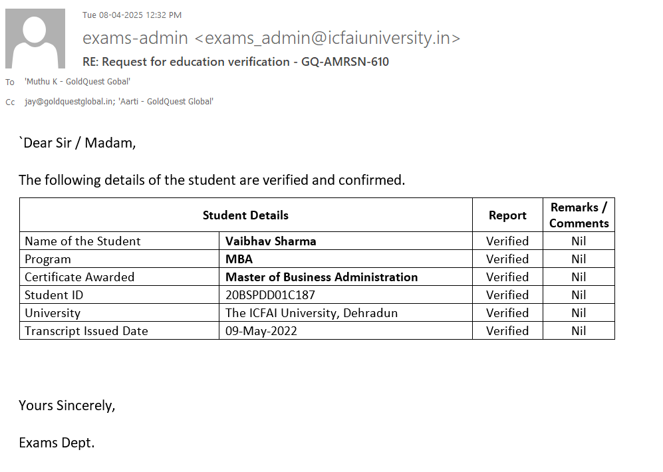Click transcript date 09-May-2022

261,331
